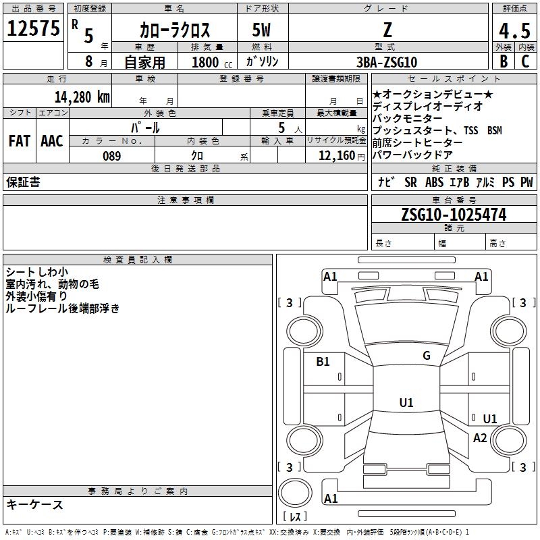
Task: Select displacement 1800 cc
Action: tap(212, 62)
